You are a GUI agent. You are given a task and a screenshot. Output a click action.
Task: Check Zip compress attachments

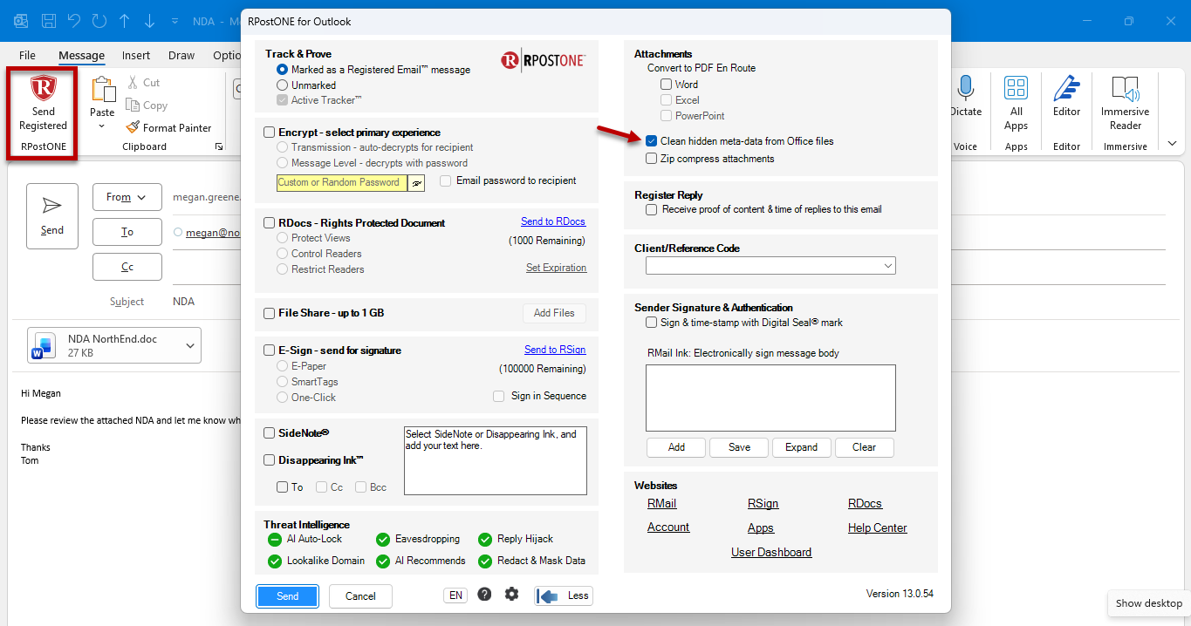click(x=651, y=159)
